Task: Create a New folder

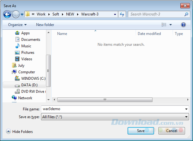Action: pos(45,25)
